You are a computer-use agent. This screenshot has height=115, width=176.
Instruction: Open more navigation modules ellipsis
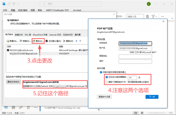[36, 107]
